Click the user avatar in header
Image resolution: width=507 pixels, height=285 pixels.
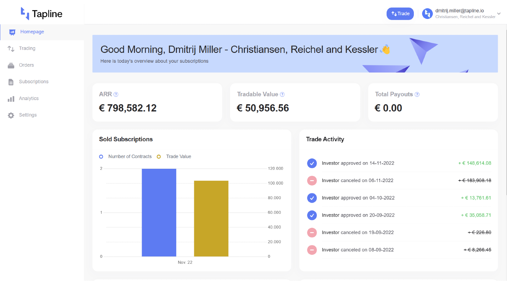pos(427,14)
